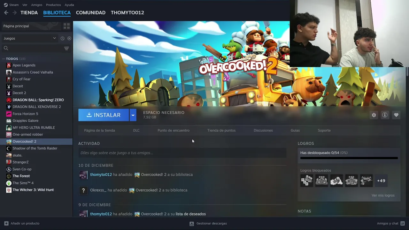Open game settings gear icon

pyautogui.click(x=374, y=115)
